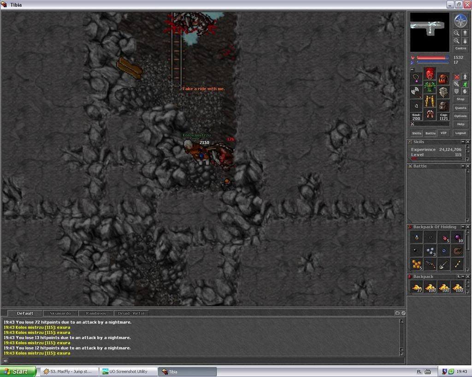Switch to the Rambexis chat tab
Viewport: 472px width, 377px height.
pyautogui.click(x=96, y=313)
